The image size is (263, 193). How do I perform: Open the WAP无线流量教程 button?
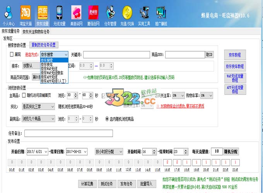tap(235, 78)
